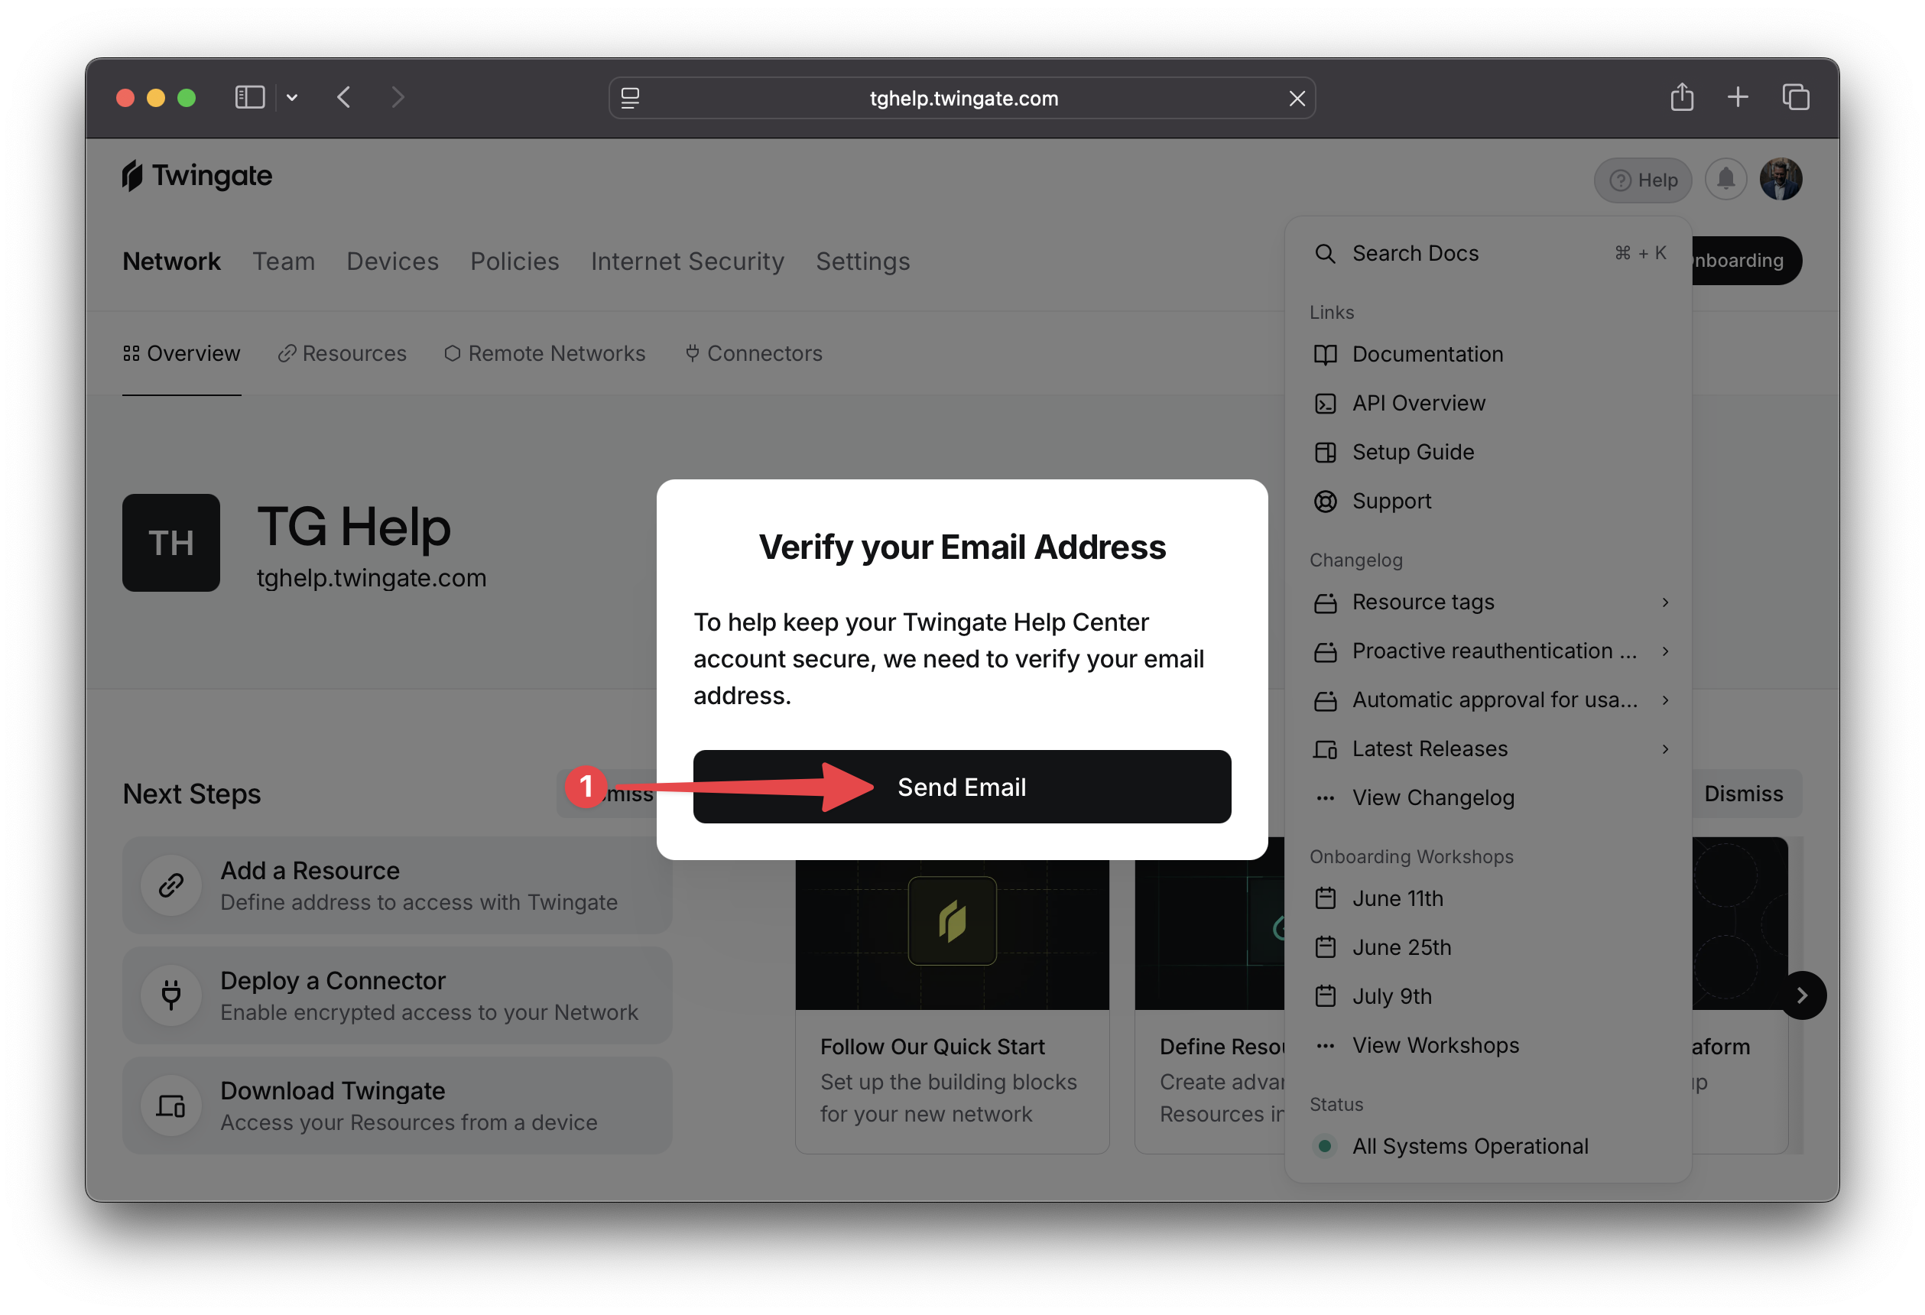
Task: Click the terminal icon beside API Overview
Action: click(1326, 404)
